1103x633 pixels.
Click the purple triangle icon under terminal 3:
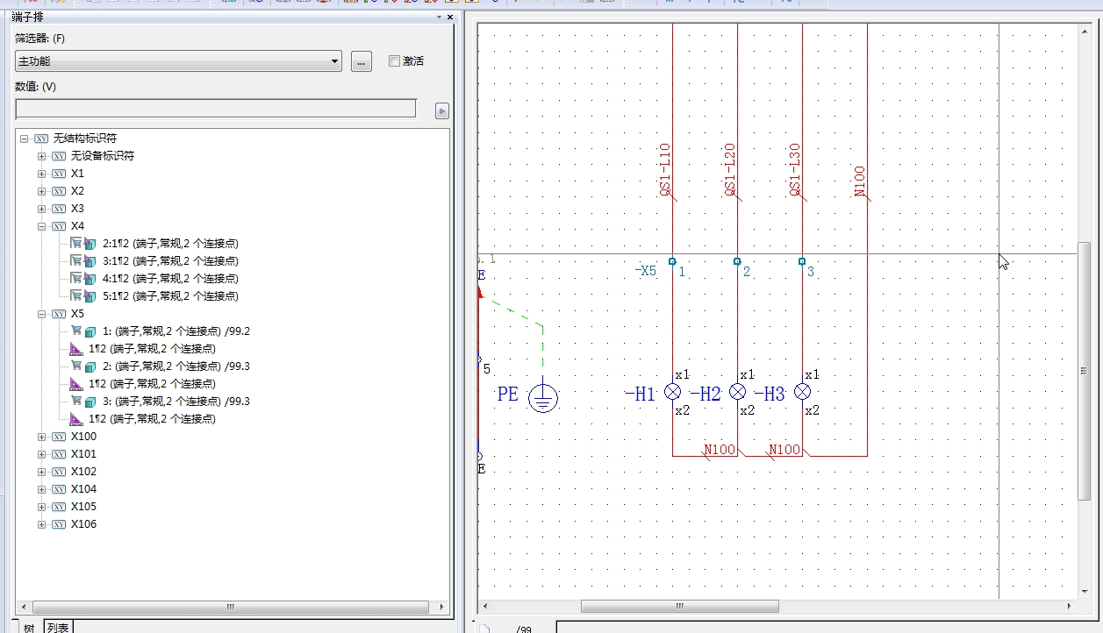(76, 419)
